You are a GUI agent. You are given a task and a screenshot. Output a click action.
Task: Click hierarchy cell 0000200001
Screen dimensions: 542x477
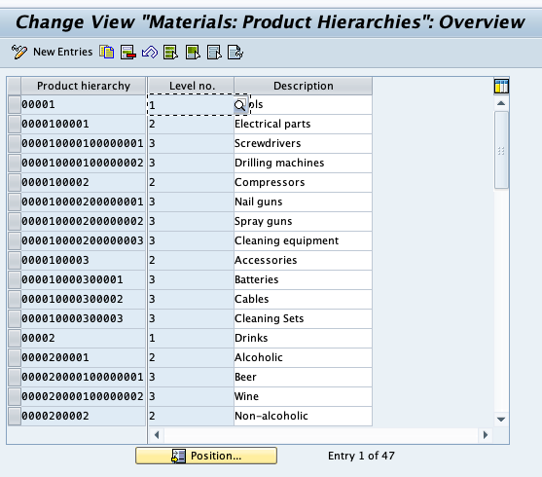tap(84, 357)
